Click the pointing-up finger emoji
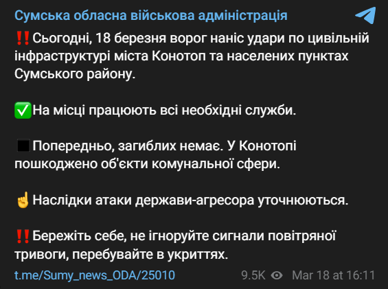The height and width of the screenshot is (289, 388). [23, 200]
